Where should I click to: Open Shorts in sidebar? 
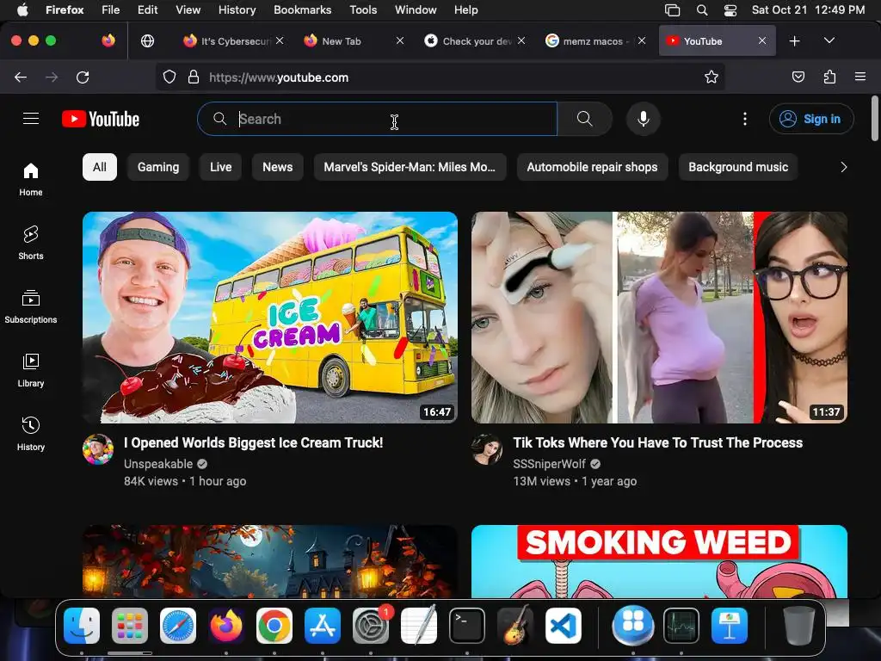[31, 243]
